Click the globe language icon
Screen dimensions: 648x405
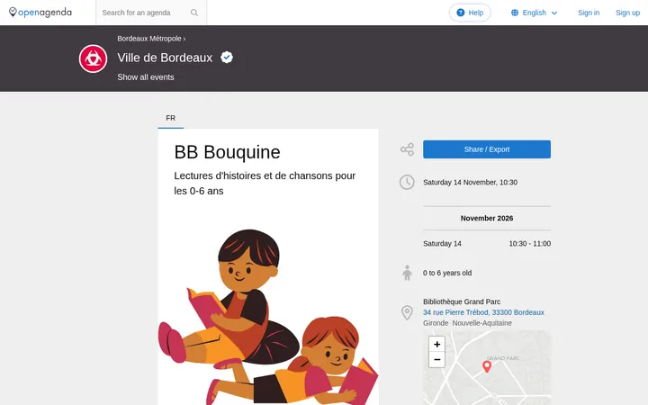[515, 13]
